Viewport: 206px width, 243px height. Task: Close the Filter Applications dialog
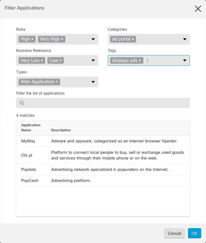[x=198, y=9]
